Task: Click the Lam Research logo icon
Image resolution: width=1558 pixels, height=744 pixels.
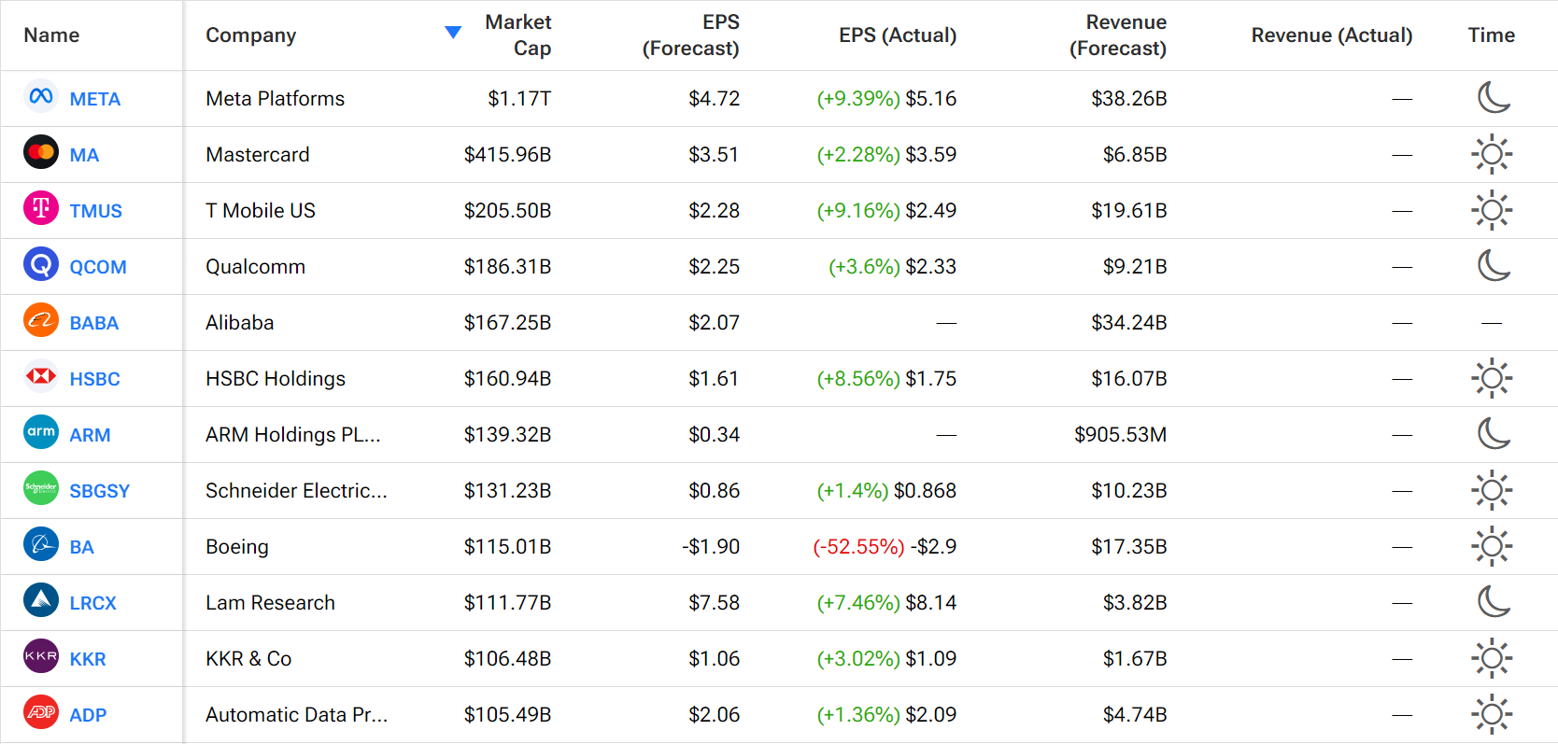Action: 41,600
